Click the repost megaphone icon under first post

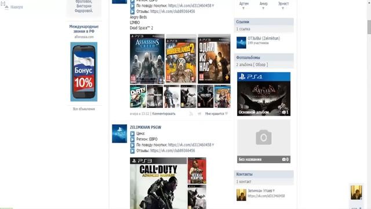(x=199, y=114)
